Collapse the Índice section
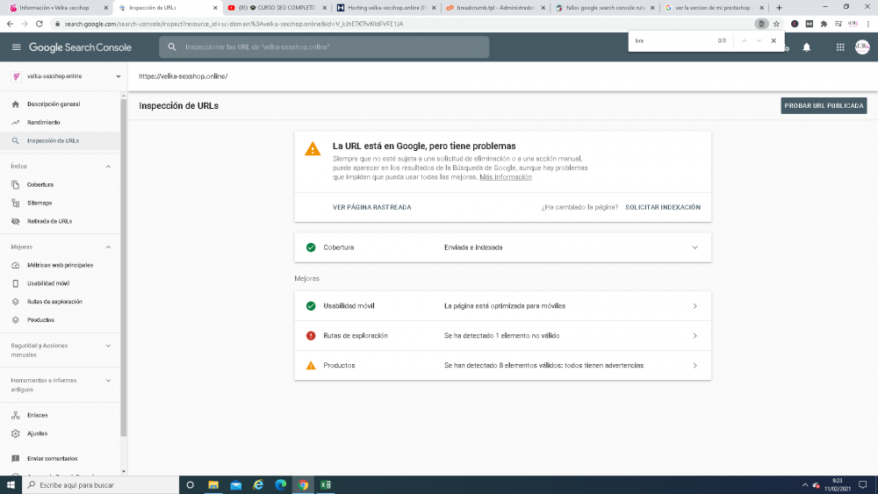This screenshot has width=878, height=494. [x=108, y=167]
